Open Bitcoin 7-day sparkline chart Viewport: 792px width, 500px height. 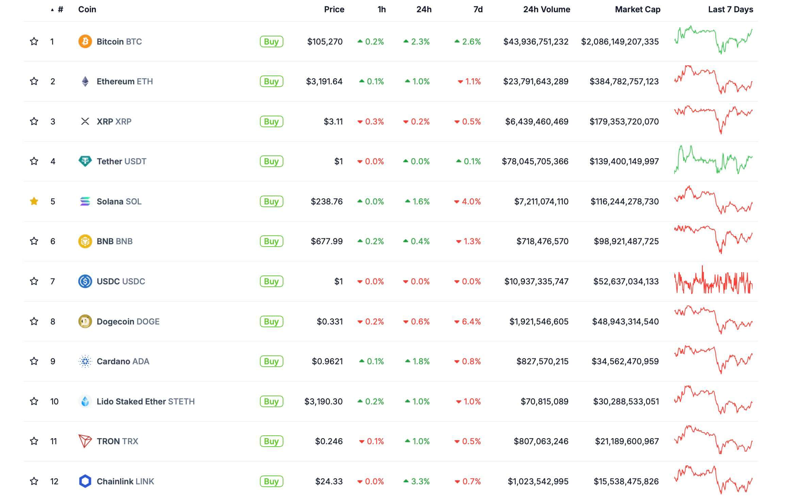click(x=713, y=40)
